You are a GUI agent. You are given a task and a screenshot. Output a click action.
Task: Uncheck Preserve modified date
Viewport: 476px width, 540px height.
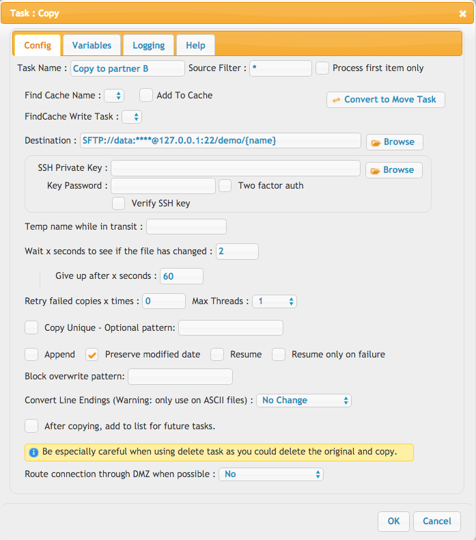point(92,354)
